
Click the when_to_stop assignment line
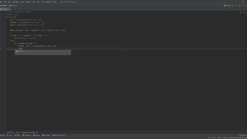[37, 30]
